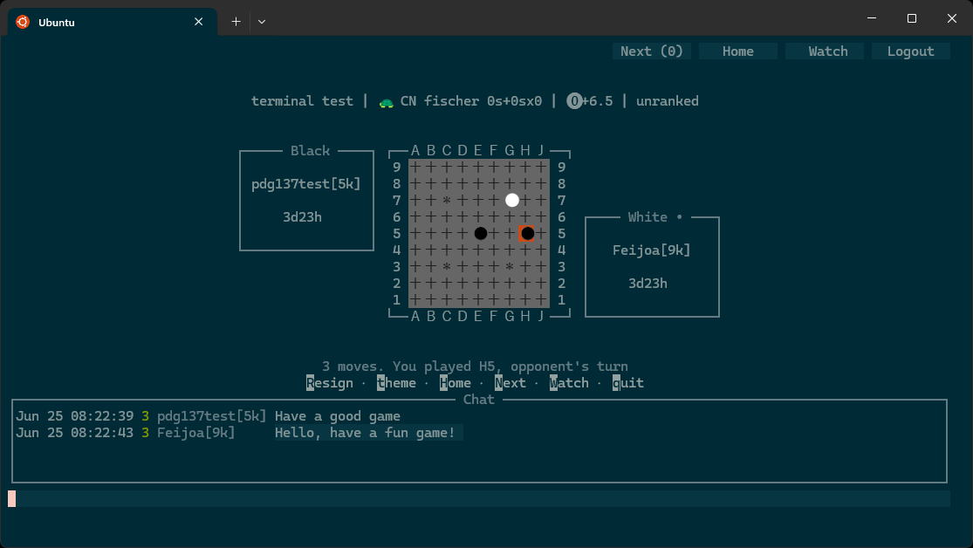The height and width of the screenshot is (548, 973).
Task: Resign the game via Resign shortcut
Action: 330,383
